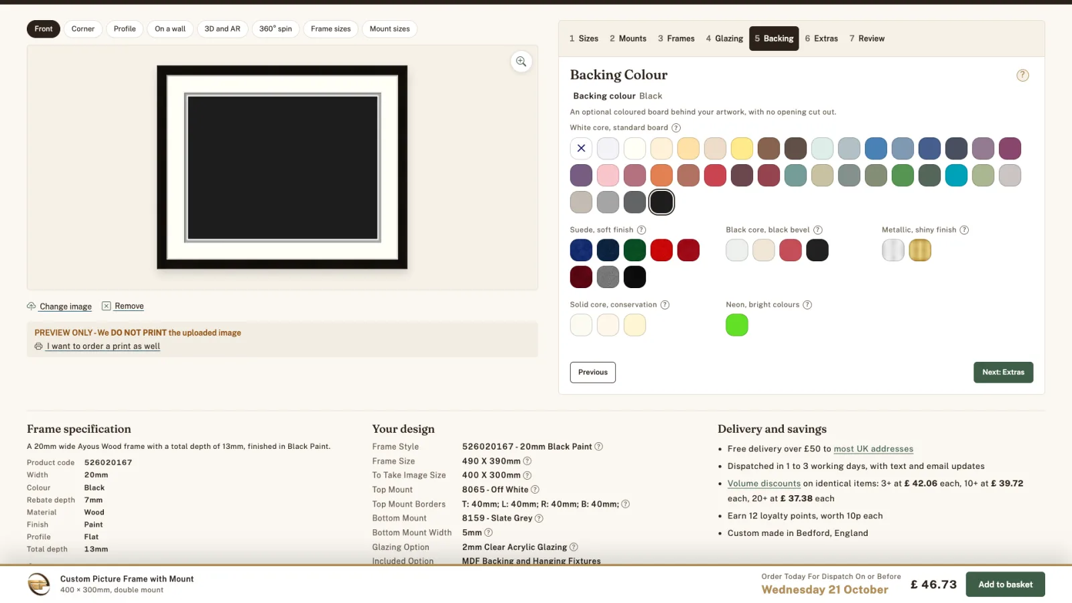The width and height of the screenshot is (1072, 603).
Task: Click the magnifier zoom icon on preview
Action: 521,62
